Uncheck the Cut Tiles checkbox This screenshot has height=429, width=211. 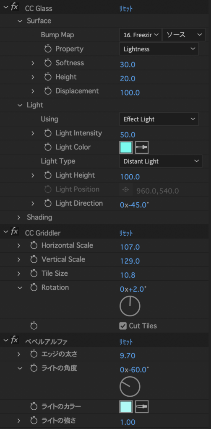[x=123, y=326]
